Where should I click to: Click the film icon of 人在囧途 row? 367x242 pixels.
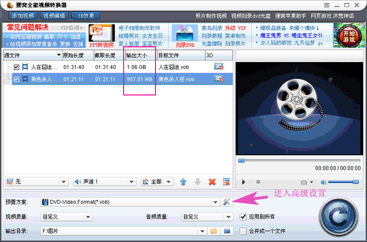25,67
